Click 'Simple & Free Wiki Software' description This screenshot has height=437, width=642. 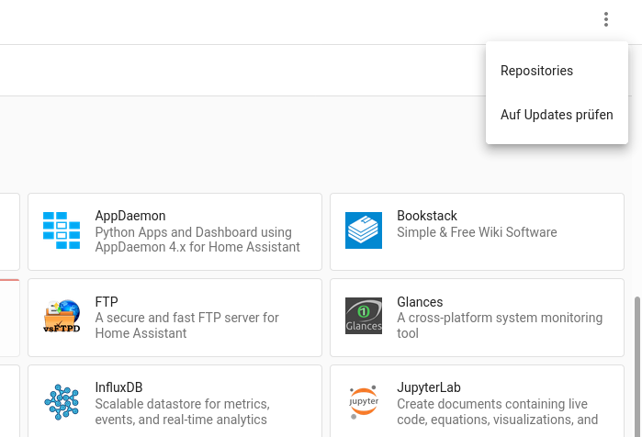point(477,232)
